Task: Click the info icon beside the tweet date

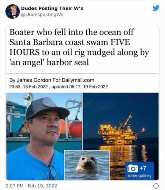Action: tap(156, 186)
